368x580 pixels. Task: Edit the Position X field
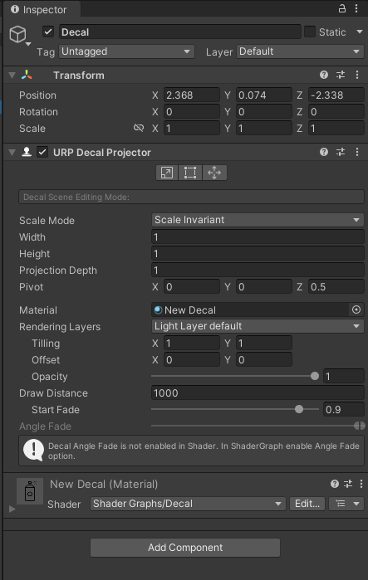pyautogui.click(x=191, y=95)
